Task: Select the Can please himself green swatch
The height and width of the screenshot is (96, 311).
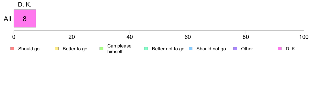Action: point(101,49)
